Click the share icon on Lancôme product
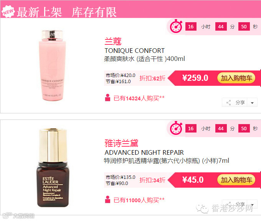 click(x=229, y=103)
